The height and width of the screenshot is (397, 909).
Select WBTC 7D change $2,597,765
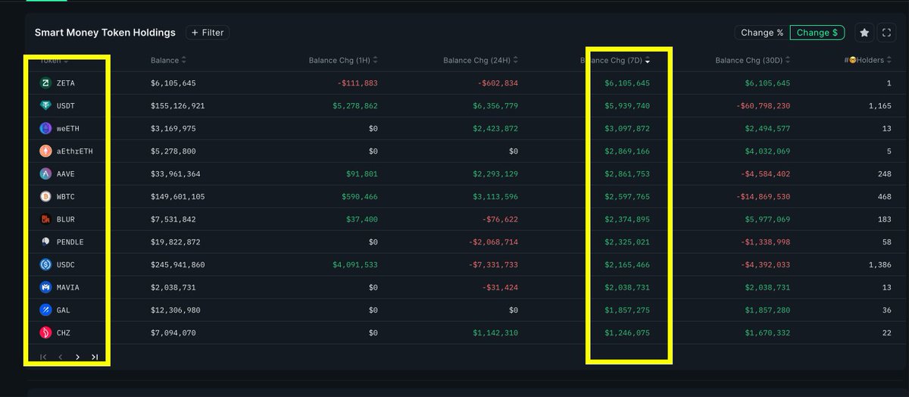coord(627,197)
